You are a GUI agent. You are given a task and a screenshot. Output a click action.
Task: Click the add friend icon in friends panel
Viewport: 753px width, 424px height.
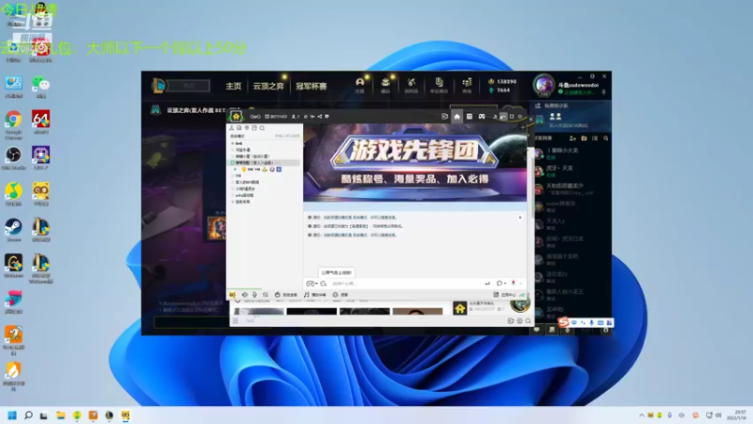(x=572, y=139)
